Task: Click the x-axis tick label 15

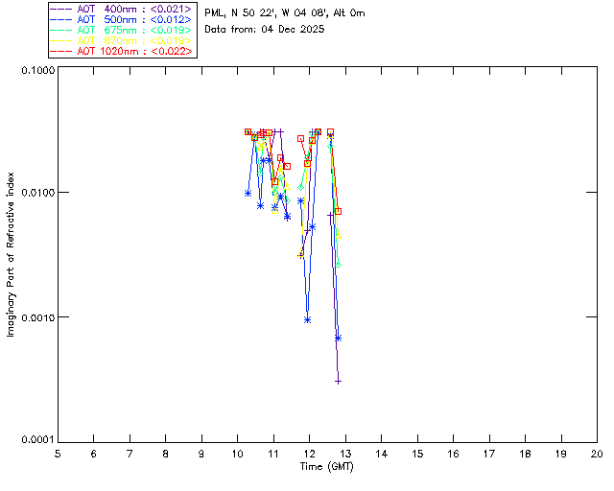Action: pyautogui.click(x=417, y=454)
